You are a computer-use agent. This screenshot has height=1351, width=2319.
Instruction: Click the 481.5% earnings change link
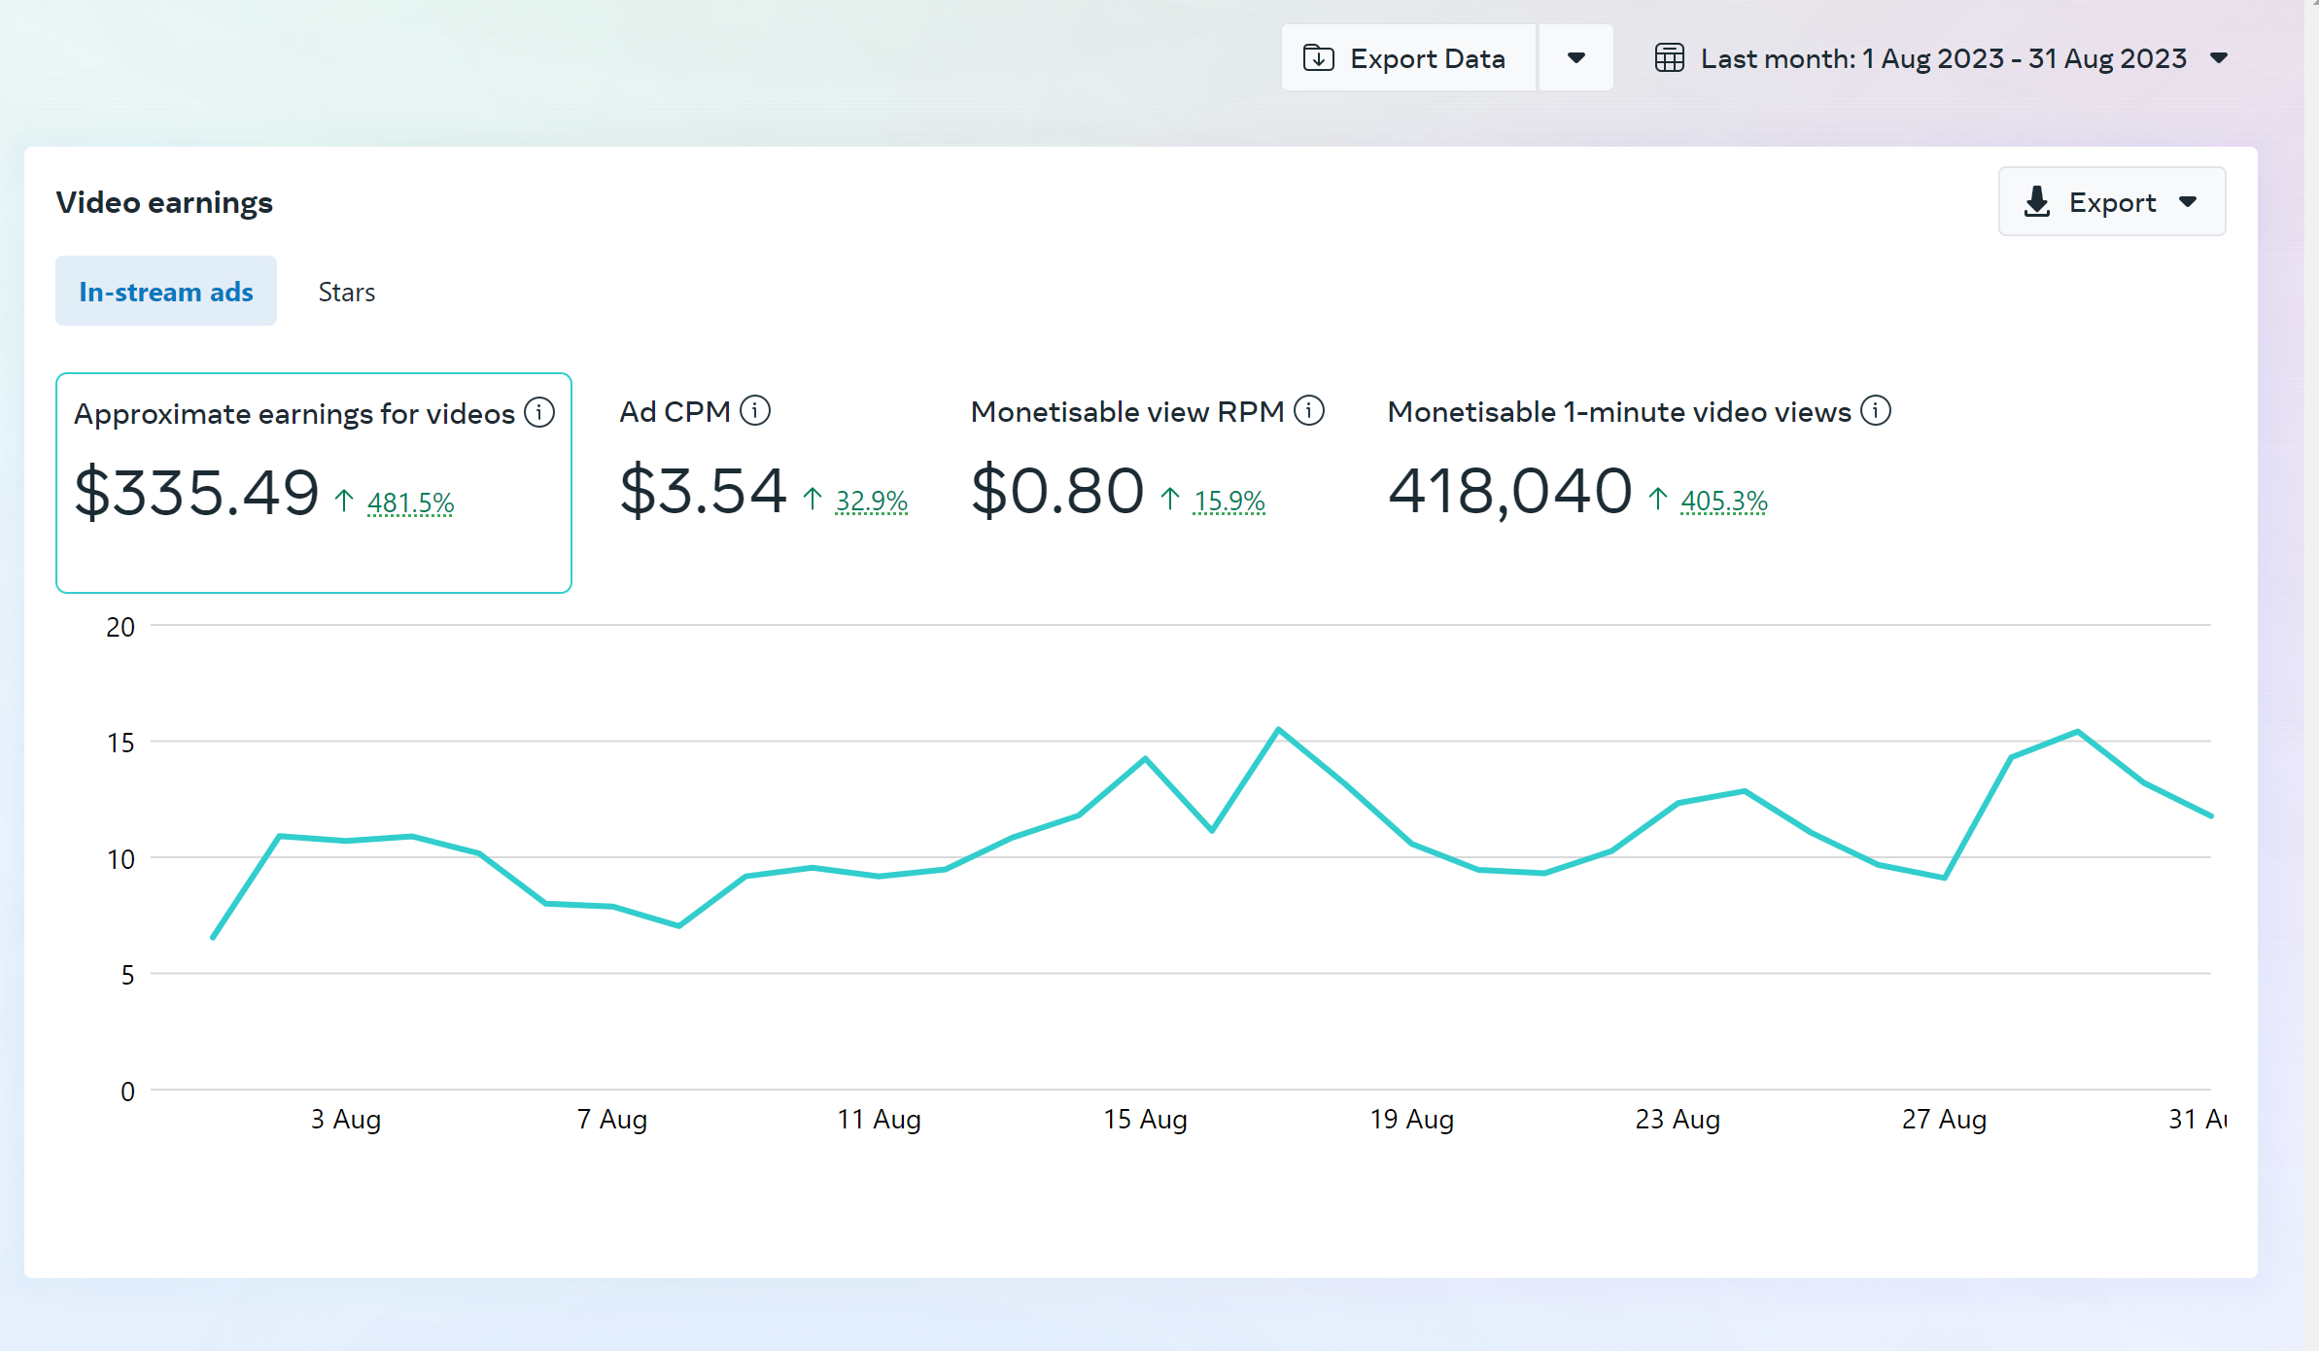click(410, 502)
